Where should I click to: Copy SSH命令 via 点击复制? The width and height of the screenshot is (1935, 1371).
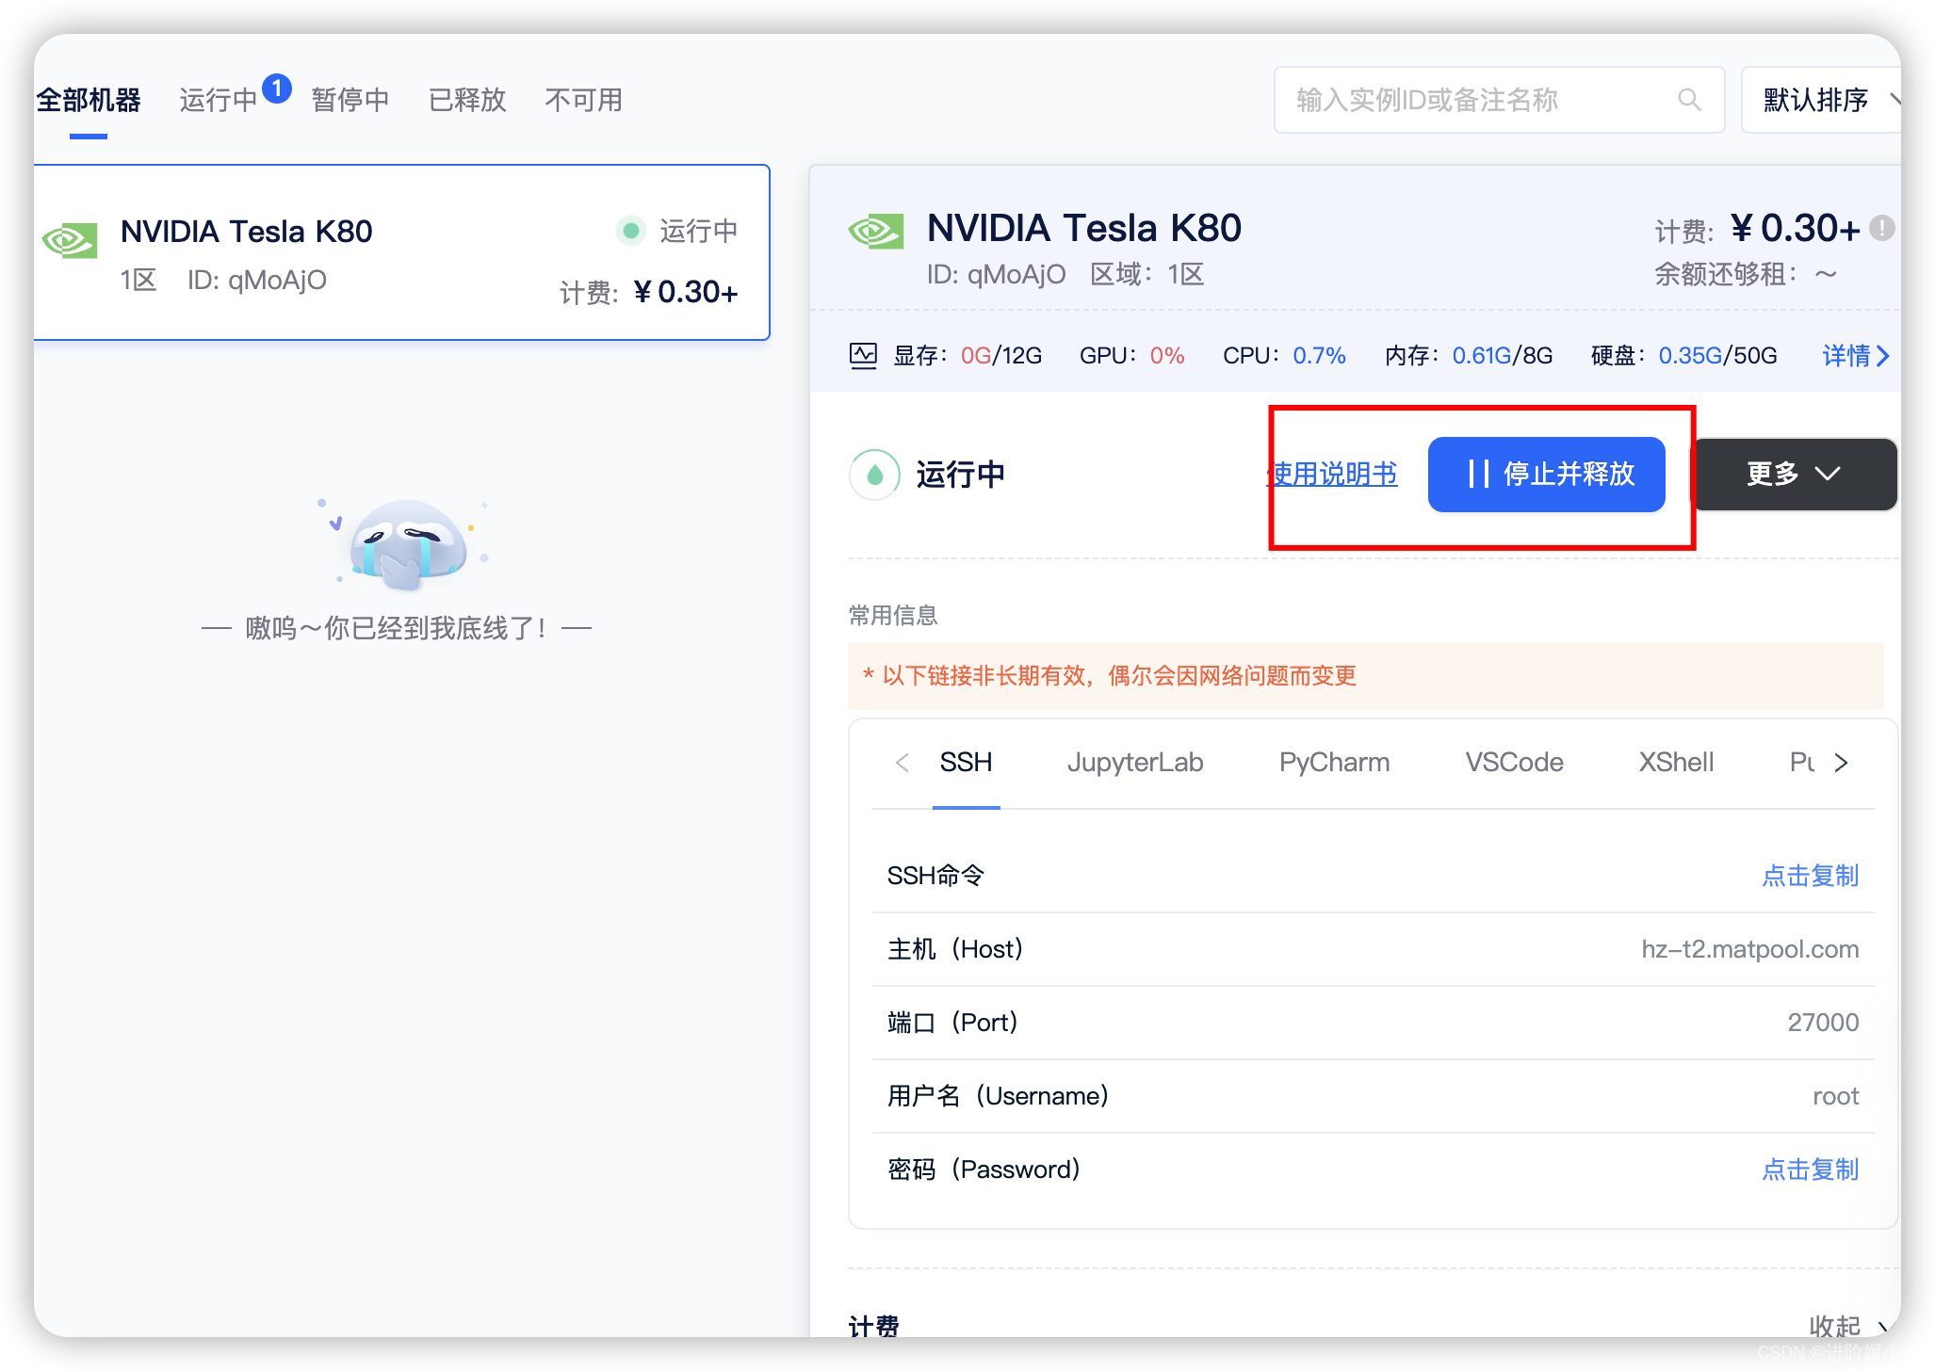[x=1810, y=876]
